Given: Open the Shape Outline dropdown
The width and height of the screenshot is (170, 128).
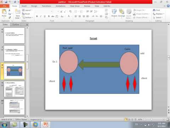Looking at the screenshot, I should click(141, 14).
